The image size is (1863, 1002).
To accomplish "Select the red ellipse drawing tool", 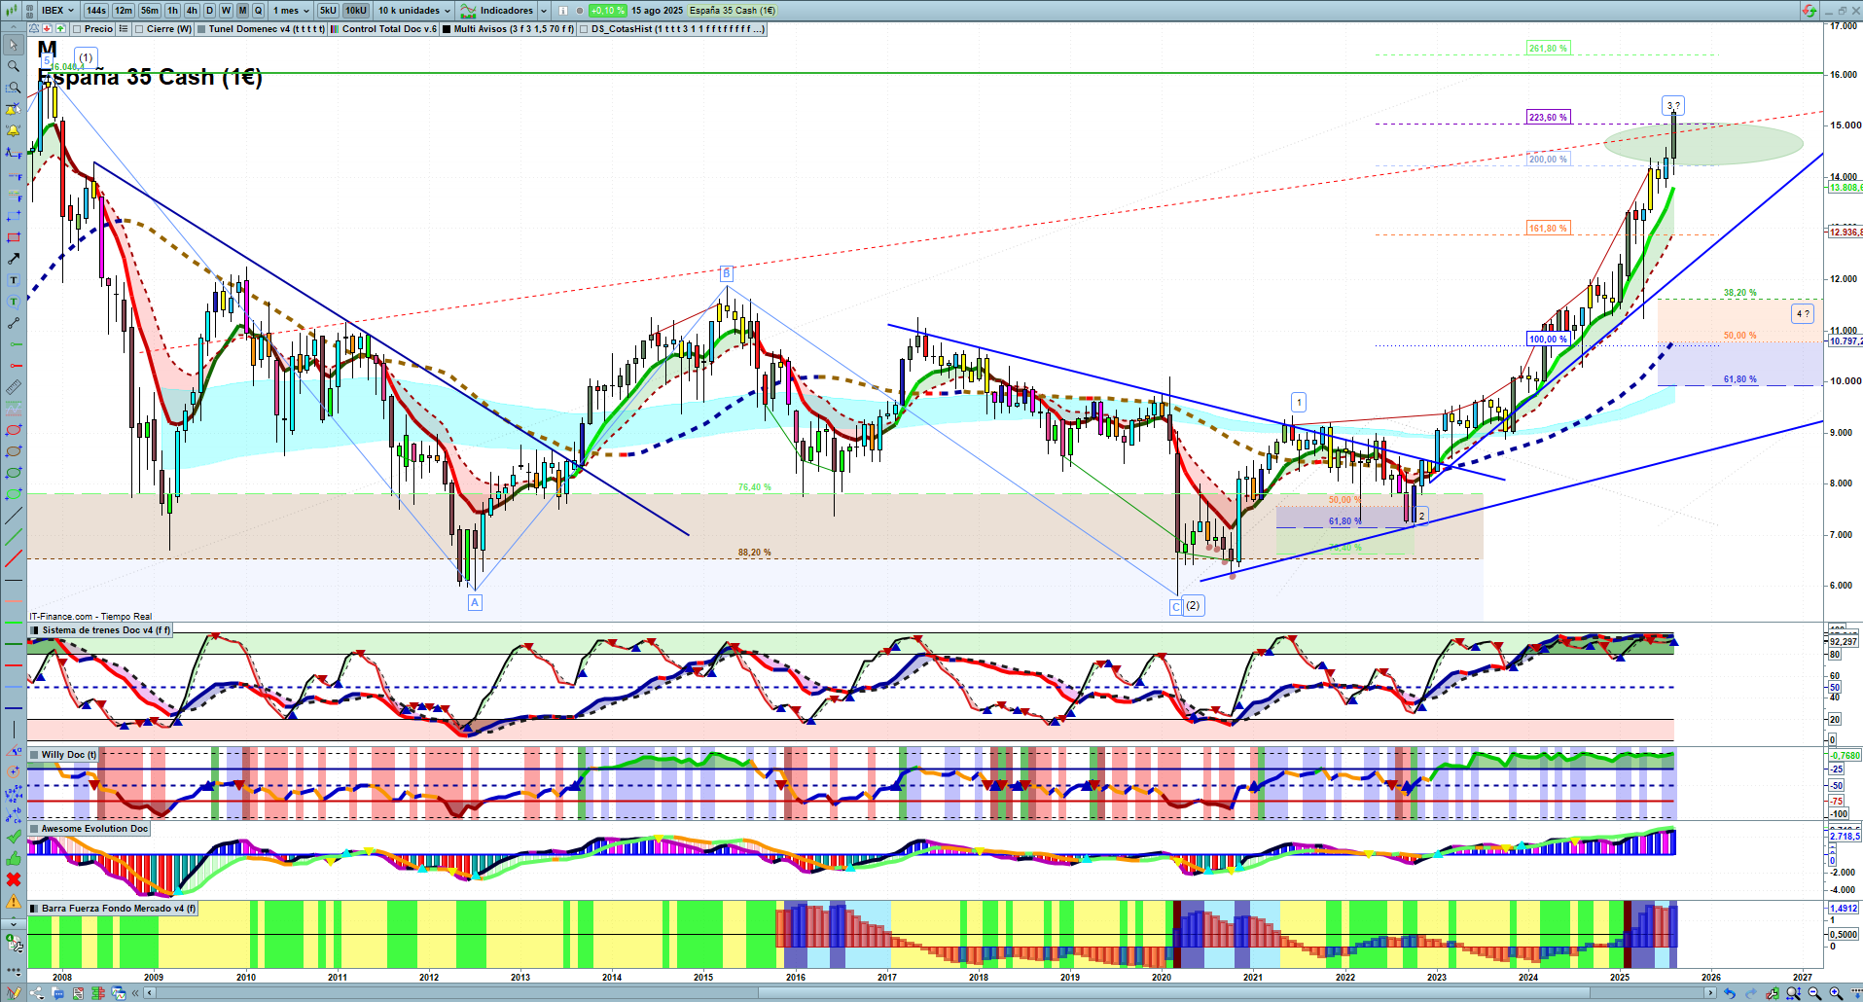I will tap(14, 430).
